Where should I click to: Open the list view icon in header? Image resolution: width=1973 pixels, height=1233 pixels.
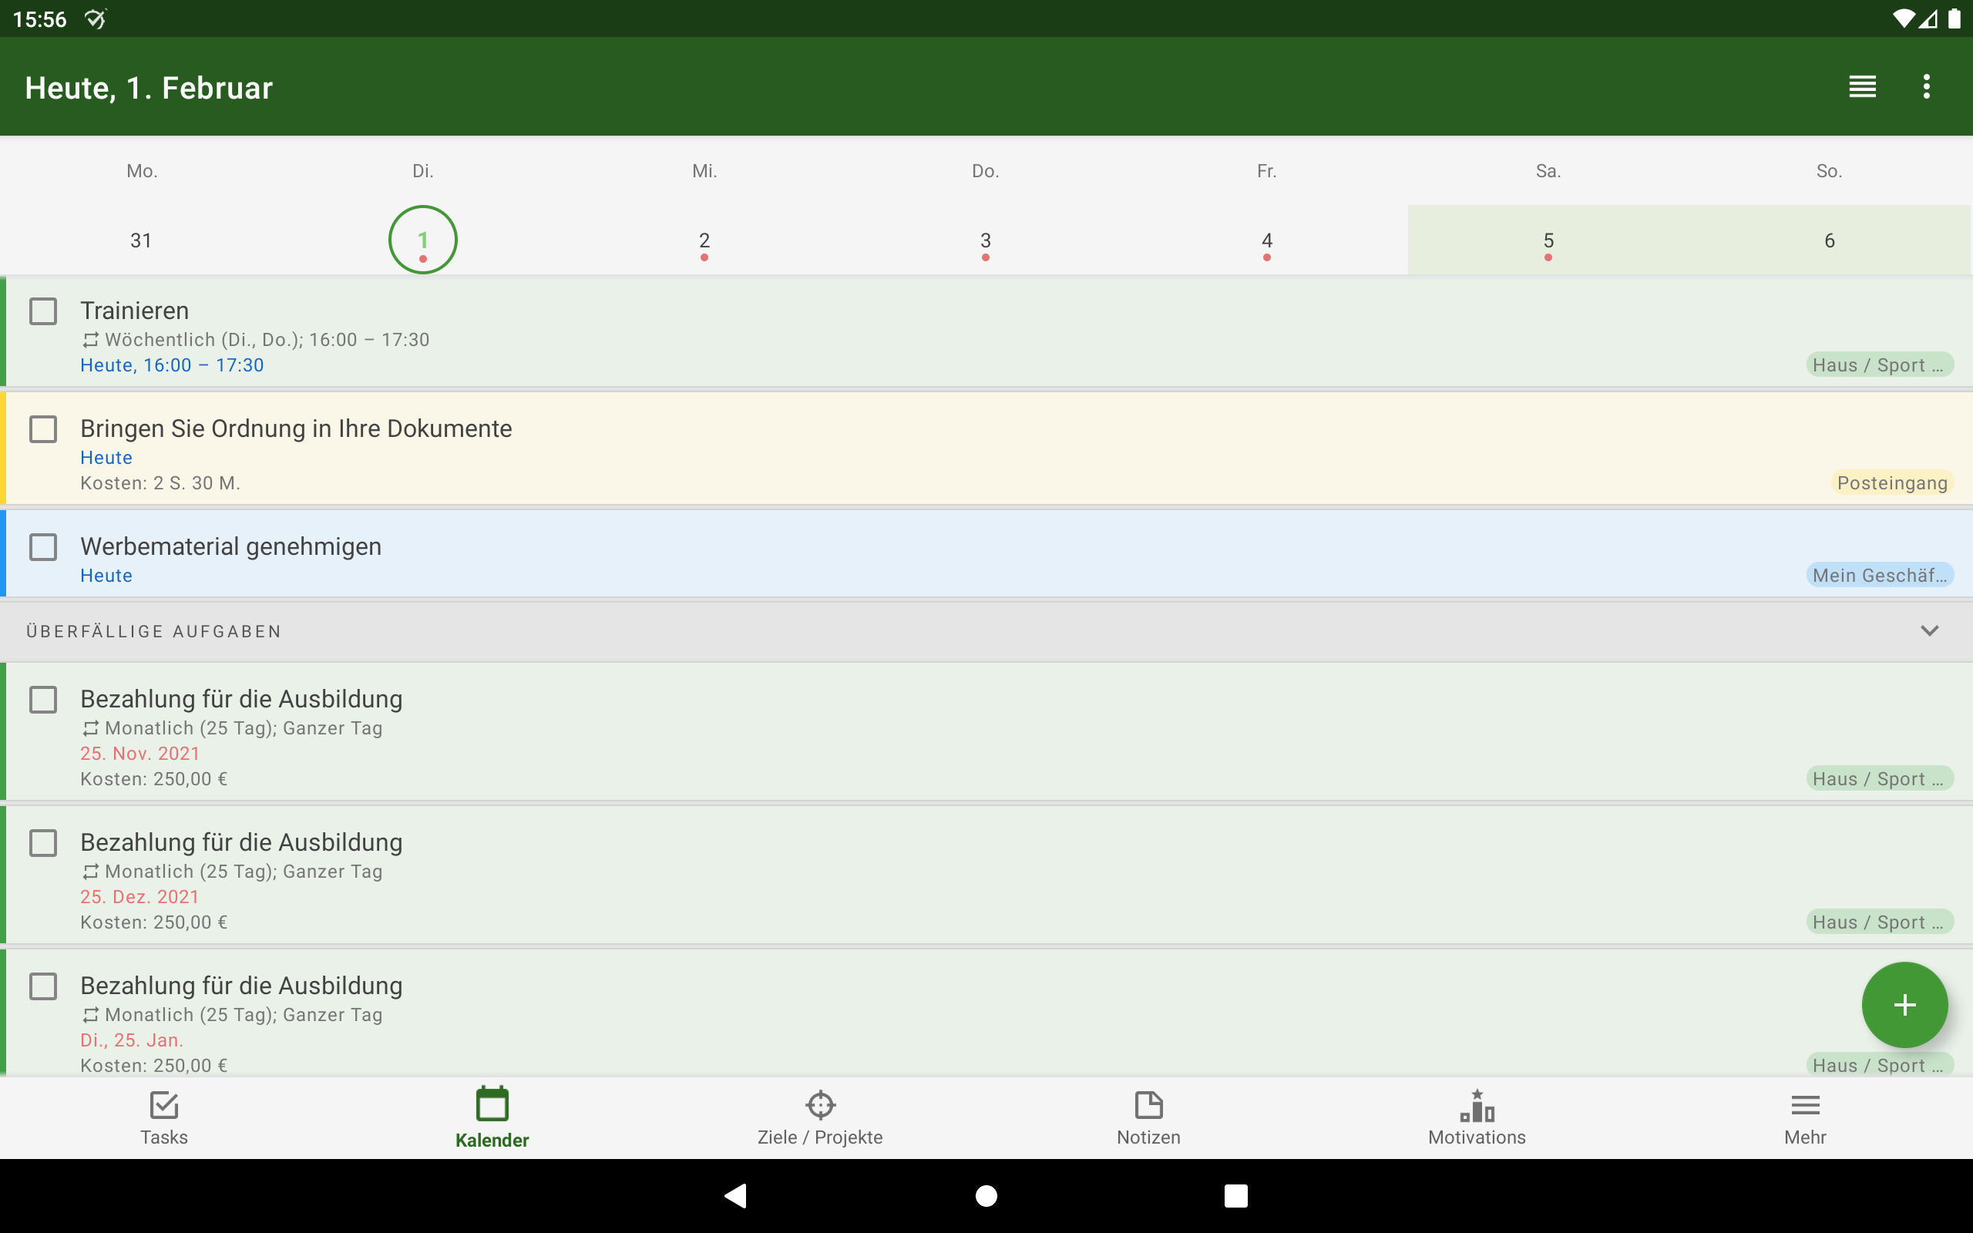(1862, 86)
